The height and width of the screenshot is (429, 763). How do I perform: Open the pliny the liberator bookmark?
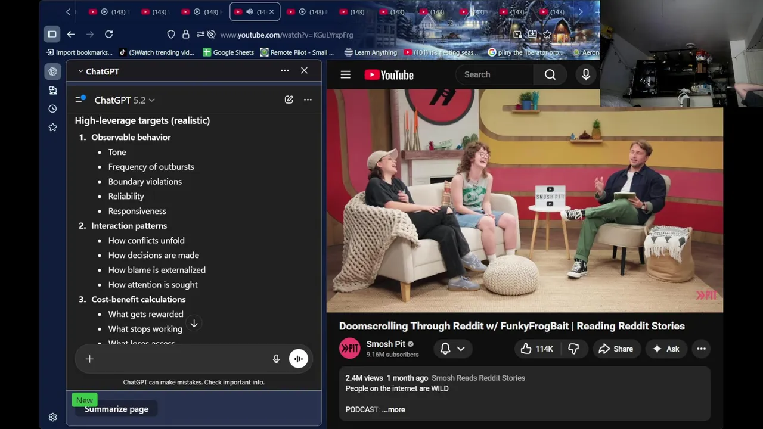526,52
